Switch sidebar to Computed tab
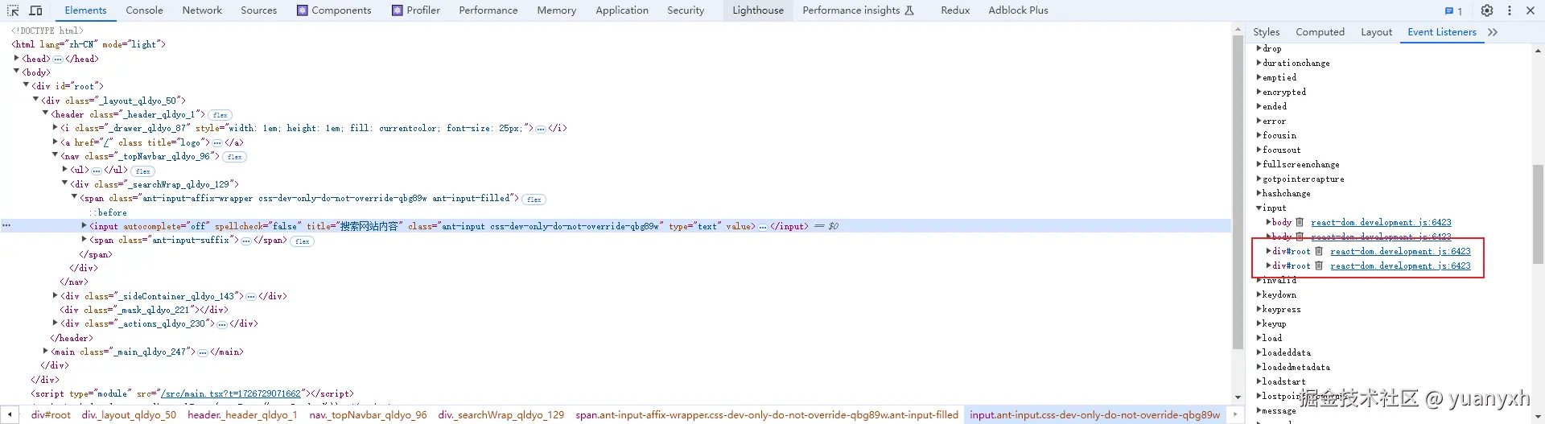Screen dimensions: 1545x424 1320,32
